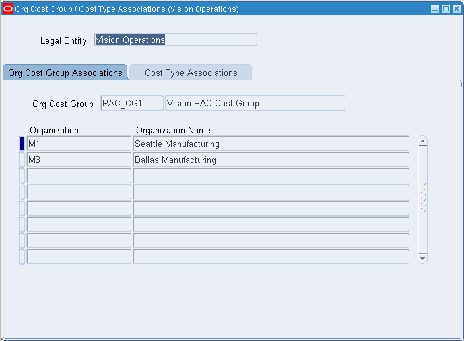Image resolution: width=464 pixels, height=341 pixels.
Task: Click the last empty Organization cell
Action: click(79, 257)
